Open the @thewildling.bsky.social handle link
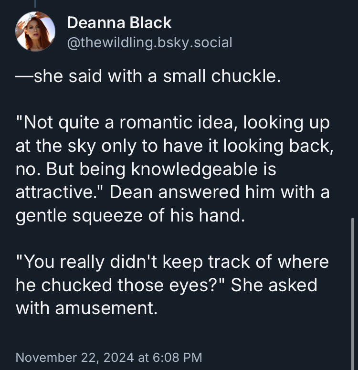 (149, 42)
